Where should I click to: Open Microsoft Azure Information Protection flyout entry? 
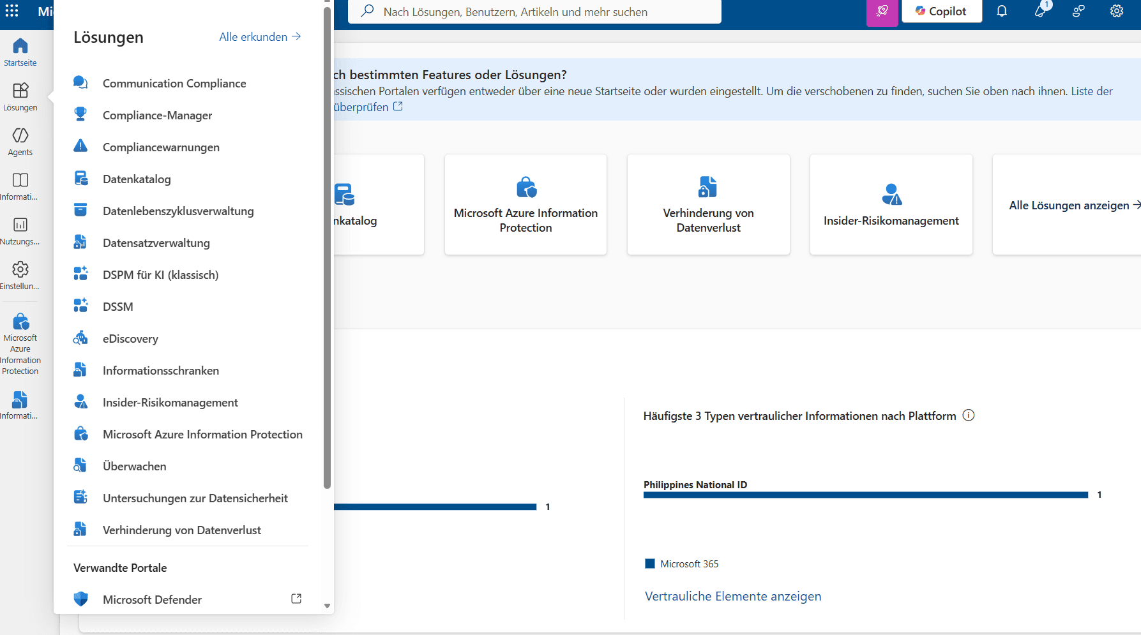(202, 434)
